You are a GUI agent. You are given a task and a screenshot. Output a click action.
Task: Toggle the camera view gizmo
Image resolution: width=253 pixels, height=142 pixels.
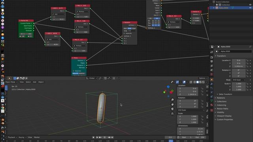(172, 109)
